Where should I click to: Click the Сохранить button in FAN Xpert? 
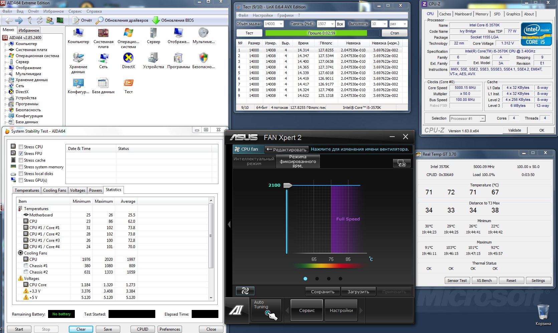(323, 292)
